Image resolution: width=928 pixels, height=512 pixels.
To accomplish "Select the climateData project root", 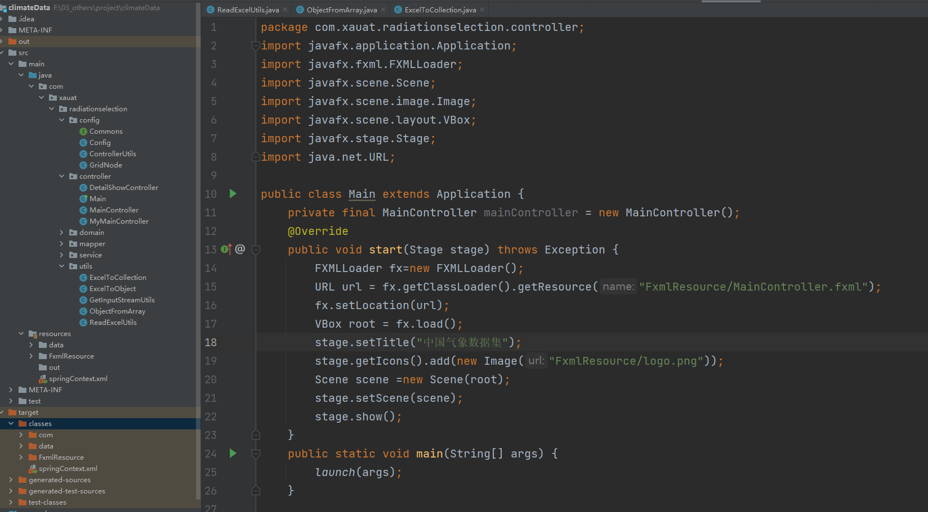I will 29,8.
